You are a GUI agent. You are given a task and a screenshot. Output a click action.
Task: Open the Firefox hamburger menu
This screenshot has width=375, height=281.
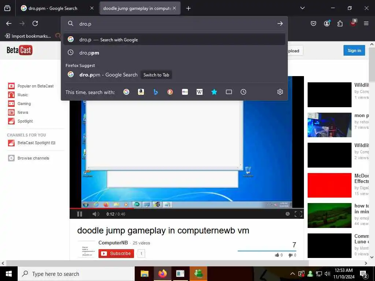tap(366, 23)
